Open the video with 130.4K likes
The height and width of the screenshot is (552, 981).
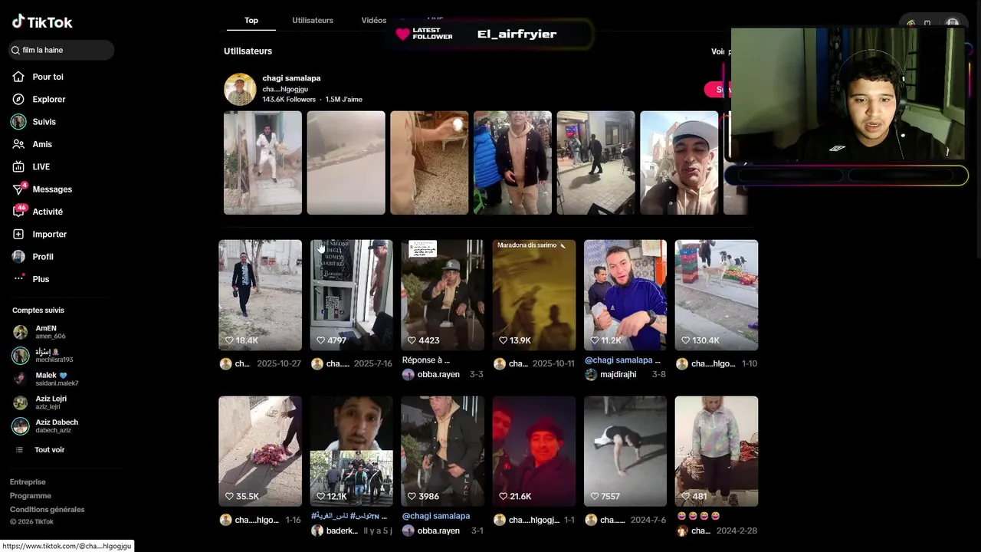click(717, 295)
